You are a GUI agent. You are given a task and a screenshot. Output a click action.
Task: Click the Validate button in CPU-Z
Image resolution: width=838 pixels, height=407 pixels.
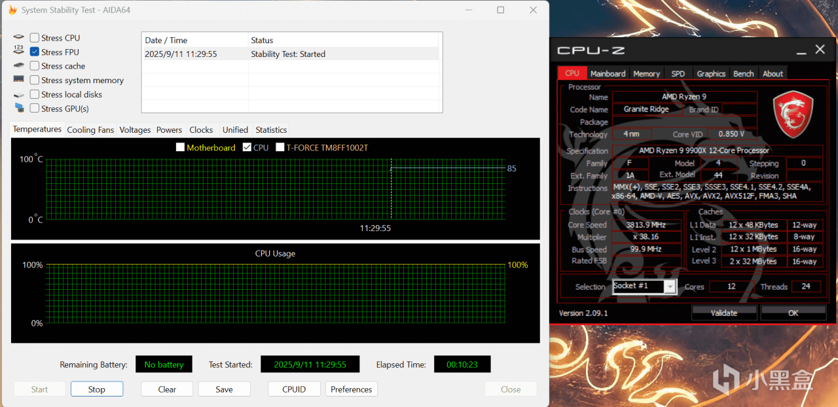coord(724,313)
